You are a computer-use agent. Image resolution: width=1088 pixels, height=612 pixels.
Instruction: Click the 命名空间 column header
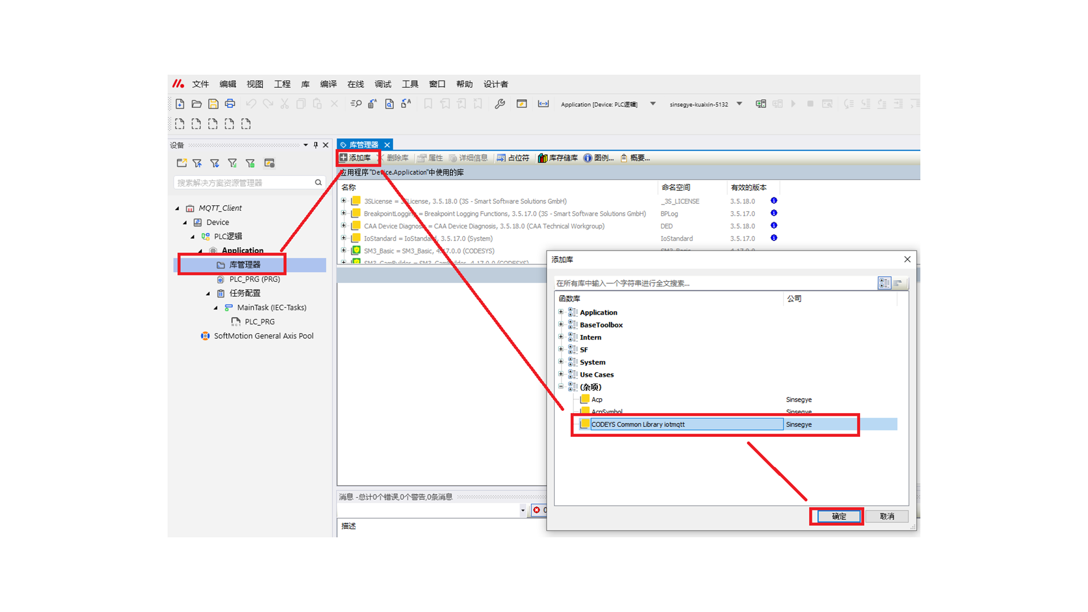tap(675, 188)
